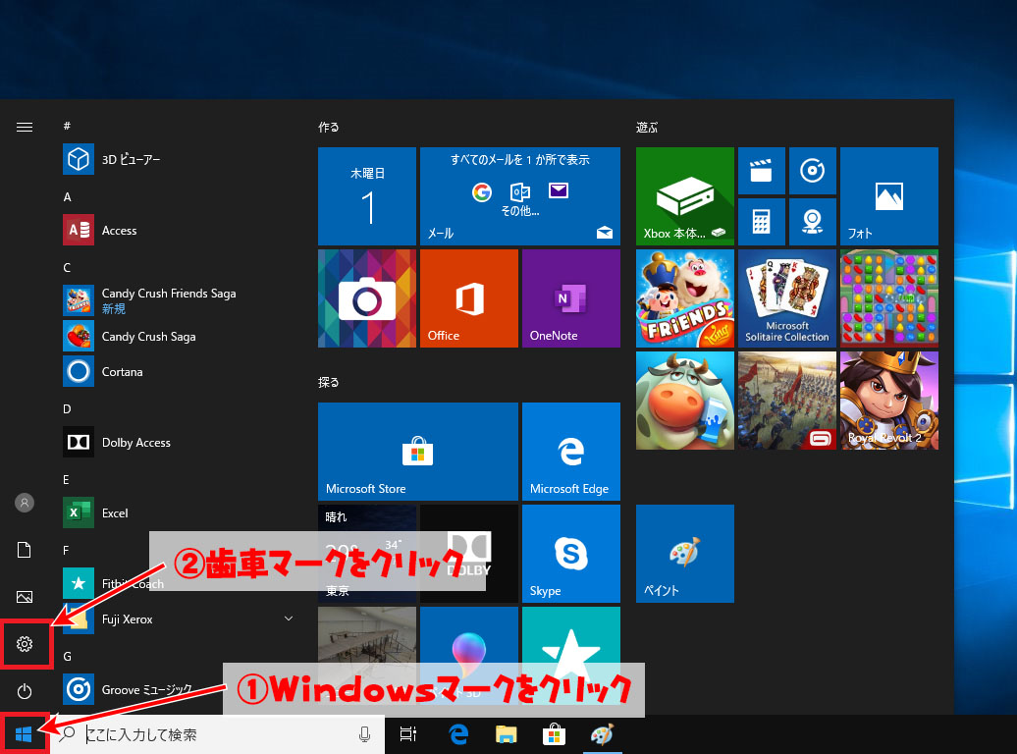Image resolution: width=1017 pixels, height=754 pixels.
Task: Open the メール tile
Action: point(520,196)
